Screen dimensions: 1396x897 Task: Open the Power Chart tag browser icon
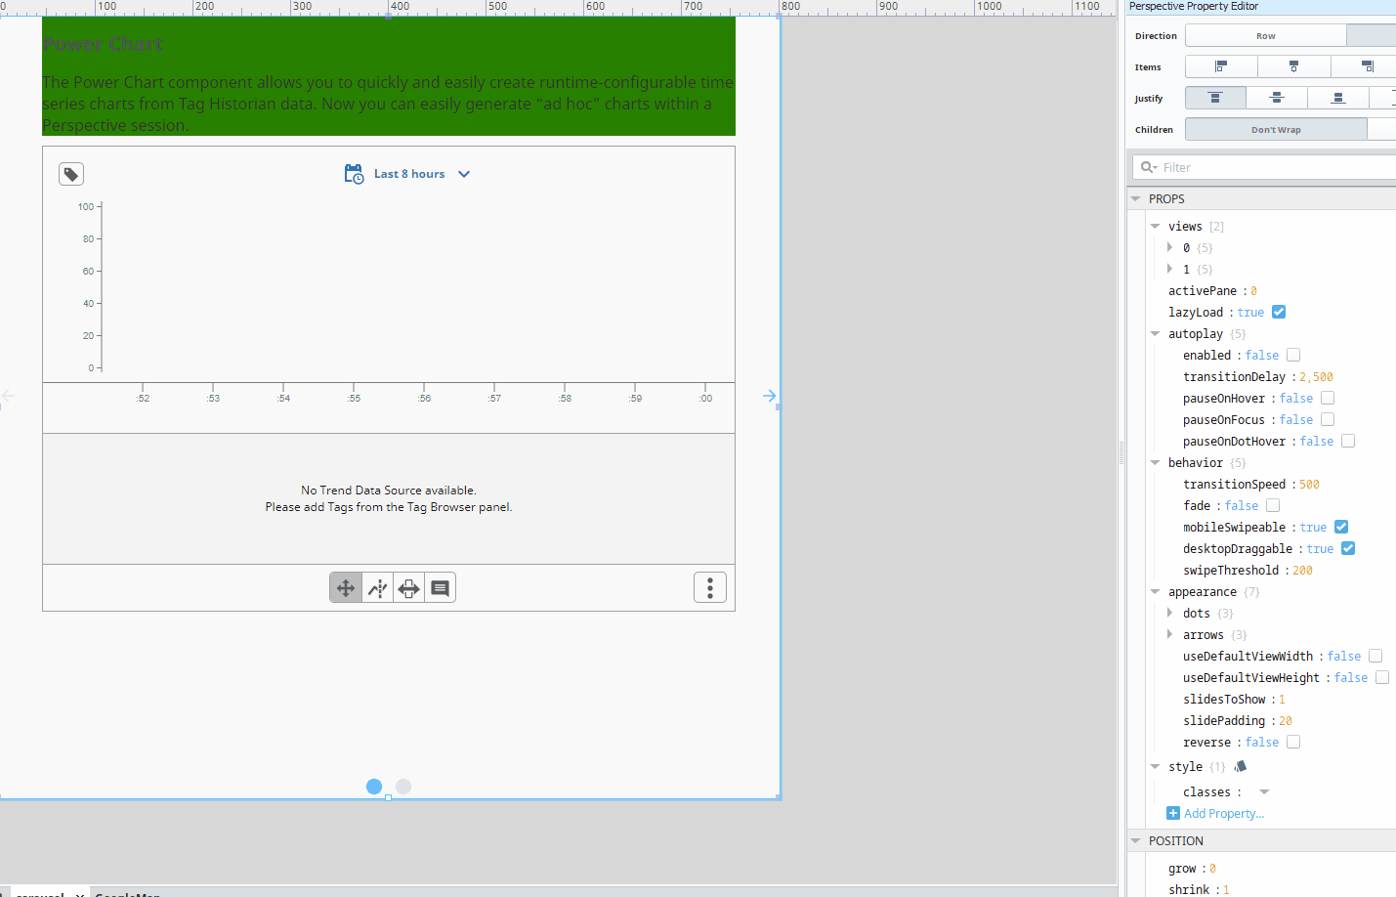click(x=71, y=174)
